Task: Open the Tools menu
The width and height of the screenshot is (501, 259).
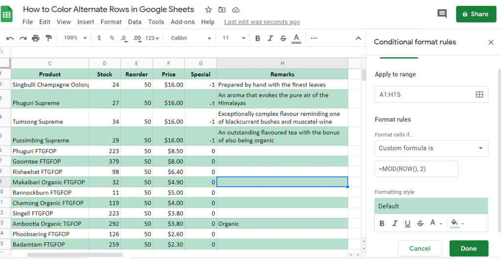Action: [x=156, y=22]
